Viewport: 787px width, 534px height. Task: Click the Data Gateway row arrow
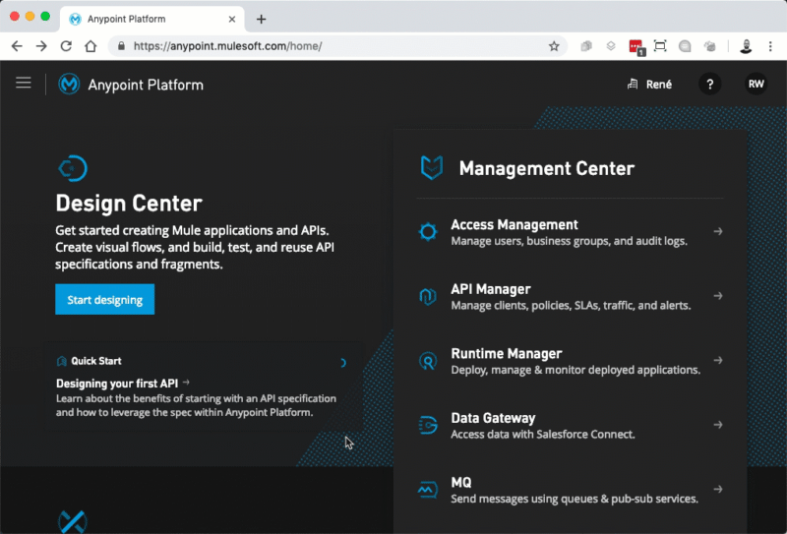pyautogui.click(x=718, y=425)
